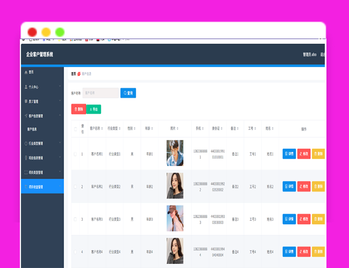Expand 个人中心 using its chevron
The image size is (349, 268).
pos(60,86)
